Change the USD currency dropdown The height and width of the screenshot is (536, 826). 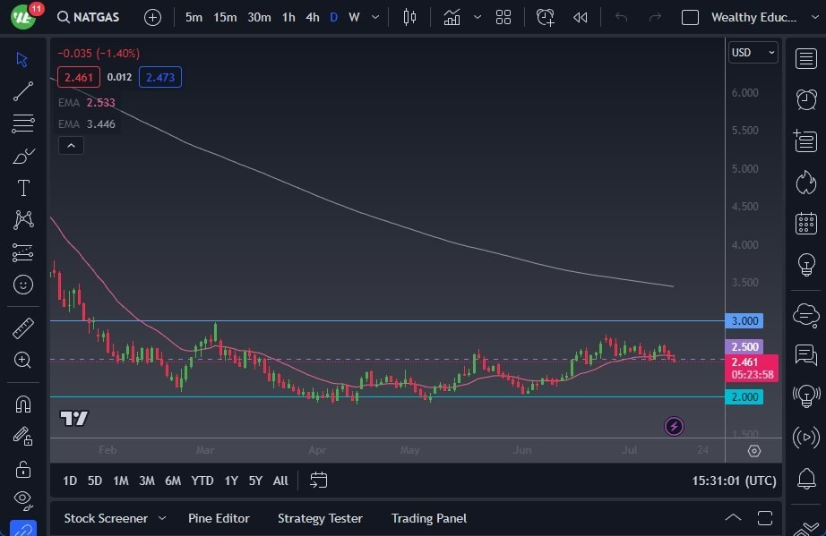tap(753, 53)
